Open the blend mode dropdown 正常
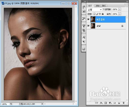Screen dimensions: 129x107 pyautogui.click(x=94, y=10)
